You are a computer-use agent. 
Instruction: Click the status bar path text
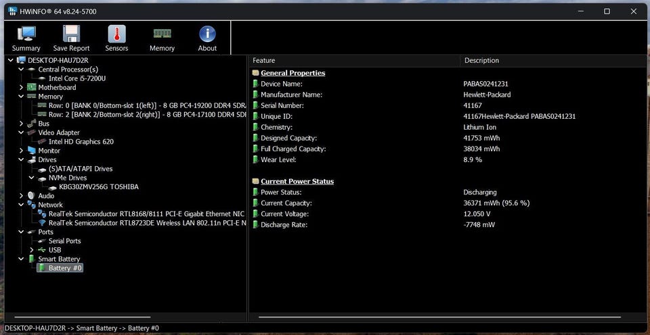coord(82,328)
